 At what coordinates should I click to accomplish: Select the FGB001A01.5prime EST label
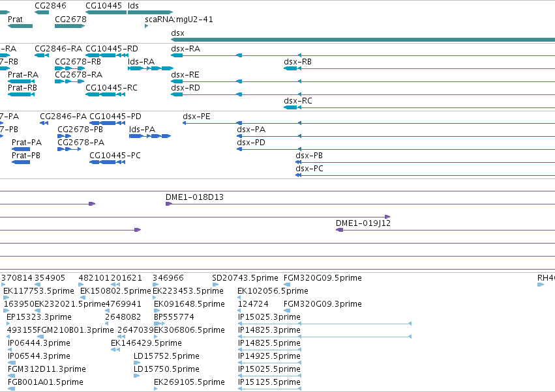46,383
